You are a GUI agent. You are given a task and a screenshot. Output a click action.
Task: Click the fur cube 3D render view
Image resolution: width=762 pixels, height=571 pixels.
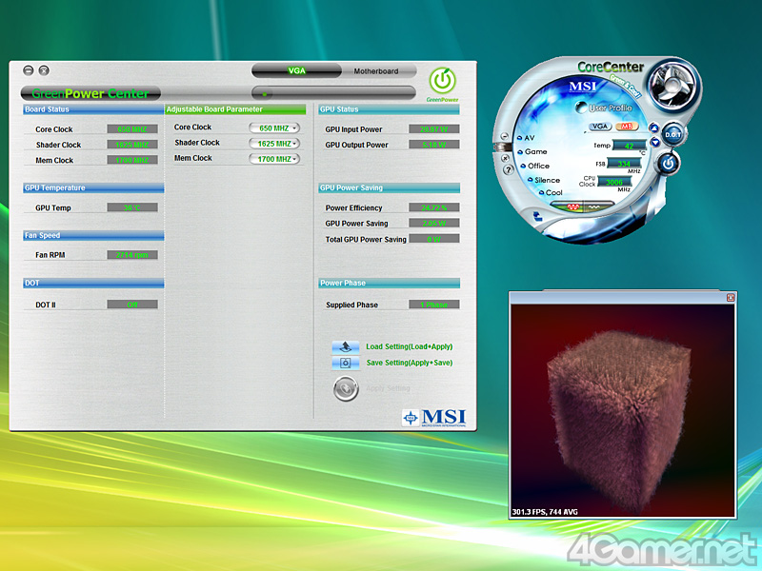(623, 411)
